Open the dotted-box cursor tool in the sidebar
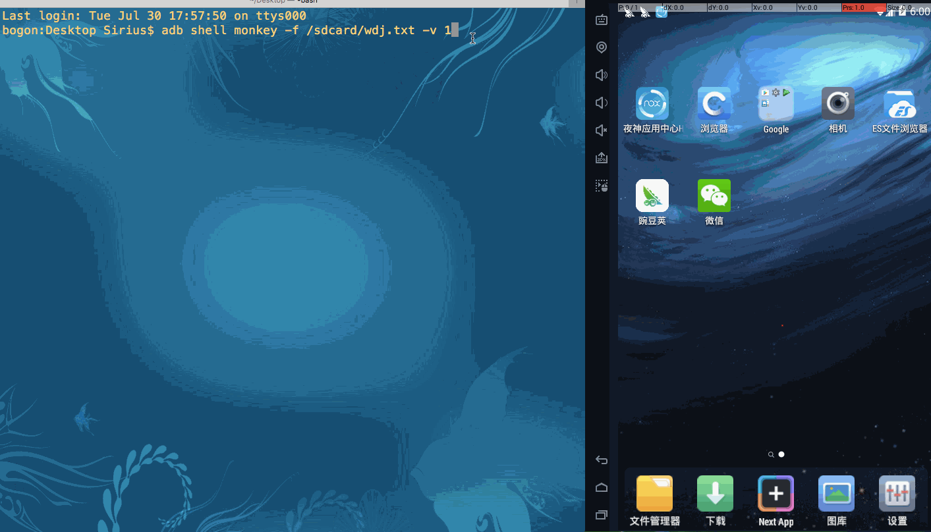This screenshot has width=931, height=532. [602, 186]
